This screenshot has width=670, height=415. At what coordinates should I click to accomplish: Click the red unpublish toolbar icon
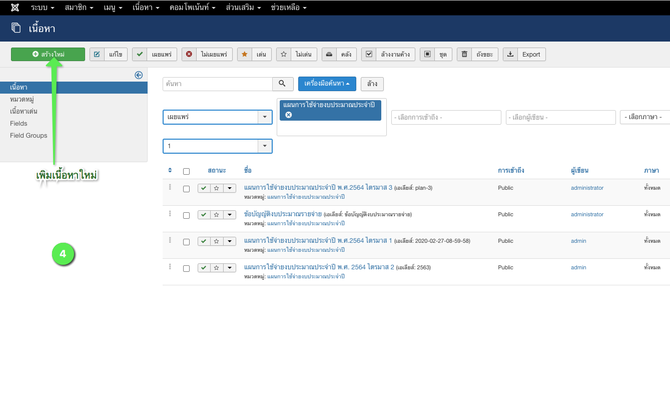click(x=189, y=54)
